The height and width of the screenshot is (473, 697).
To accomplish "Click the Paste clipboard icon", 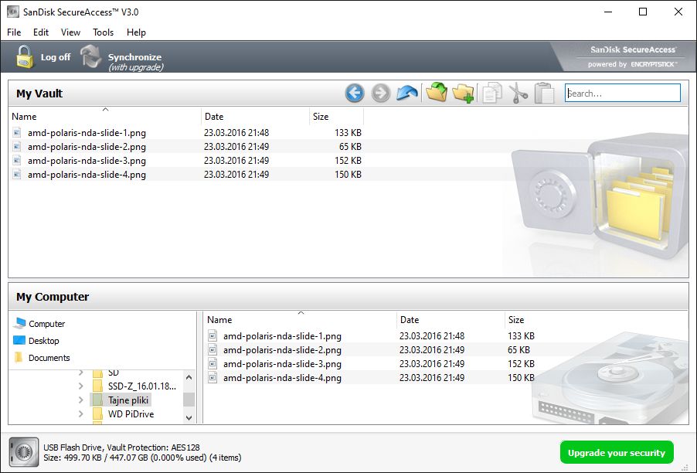I will pos(544,94).
